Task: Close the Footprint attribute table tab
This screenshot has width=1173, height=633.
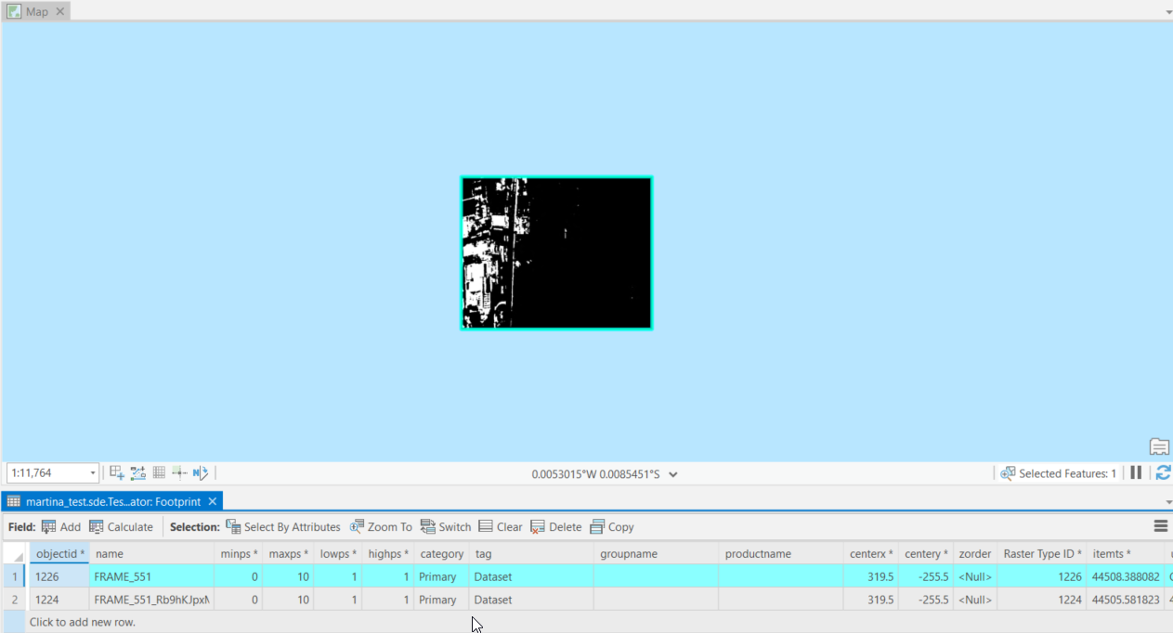Action: click(x=212, y=501)
